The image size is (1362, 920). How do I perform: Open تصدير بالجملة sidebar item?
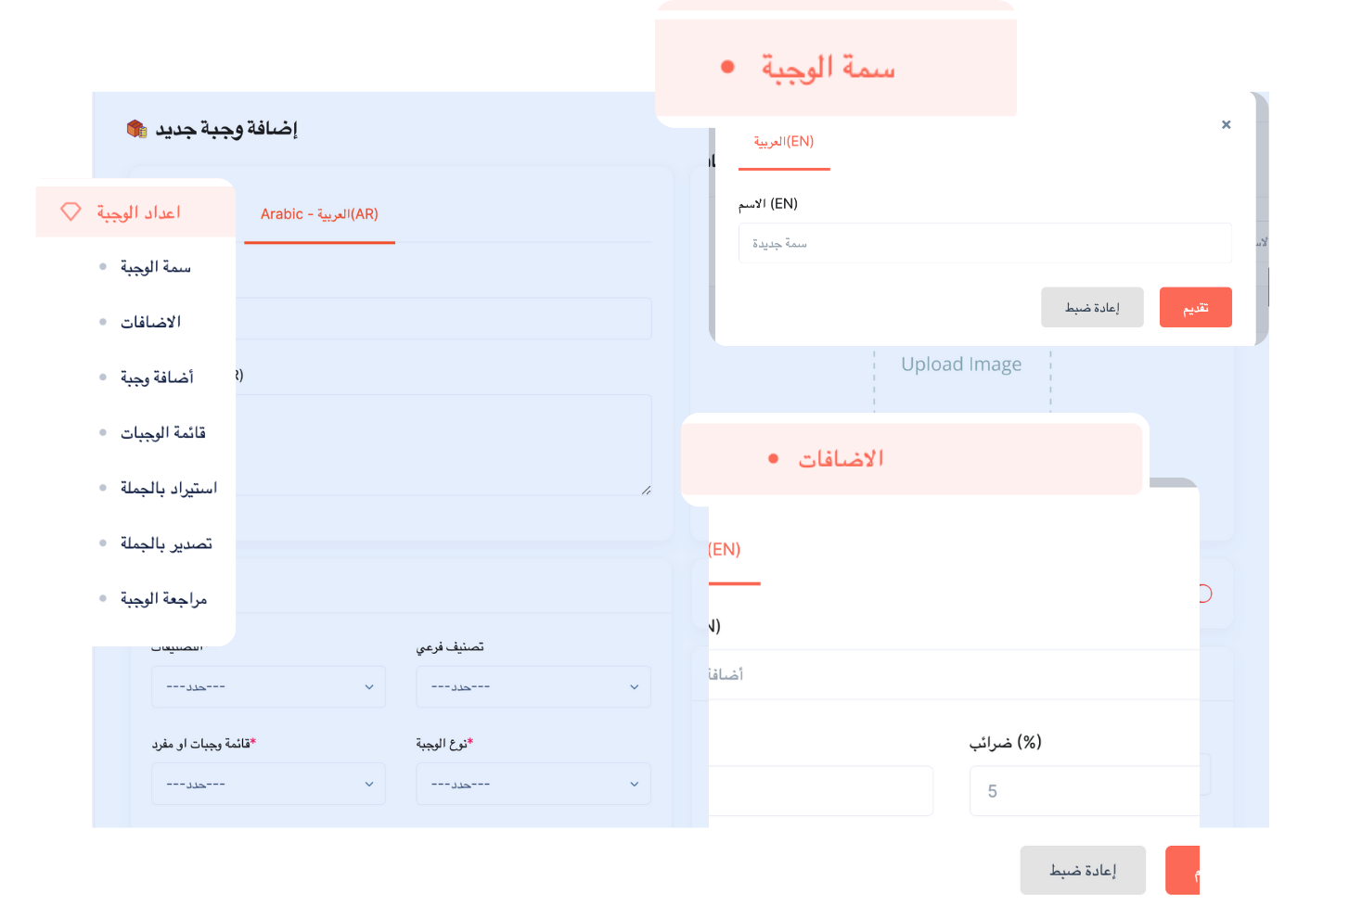[166, 543]
